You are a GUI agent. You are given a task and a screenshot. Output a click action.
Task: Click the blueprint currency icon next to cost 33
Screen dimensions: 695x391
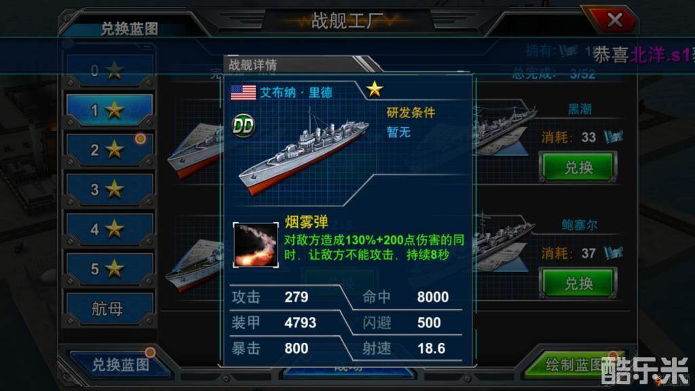pos(613,137)
